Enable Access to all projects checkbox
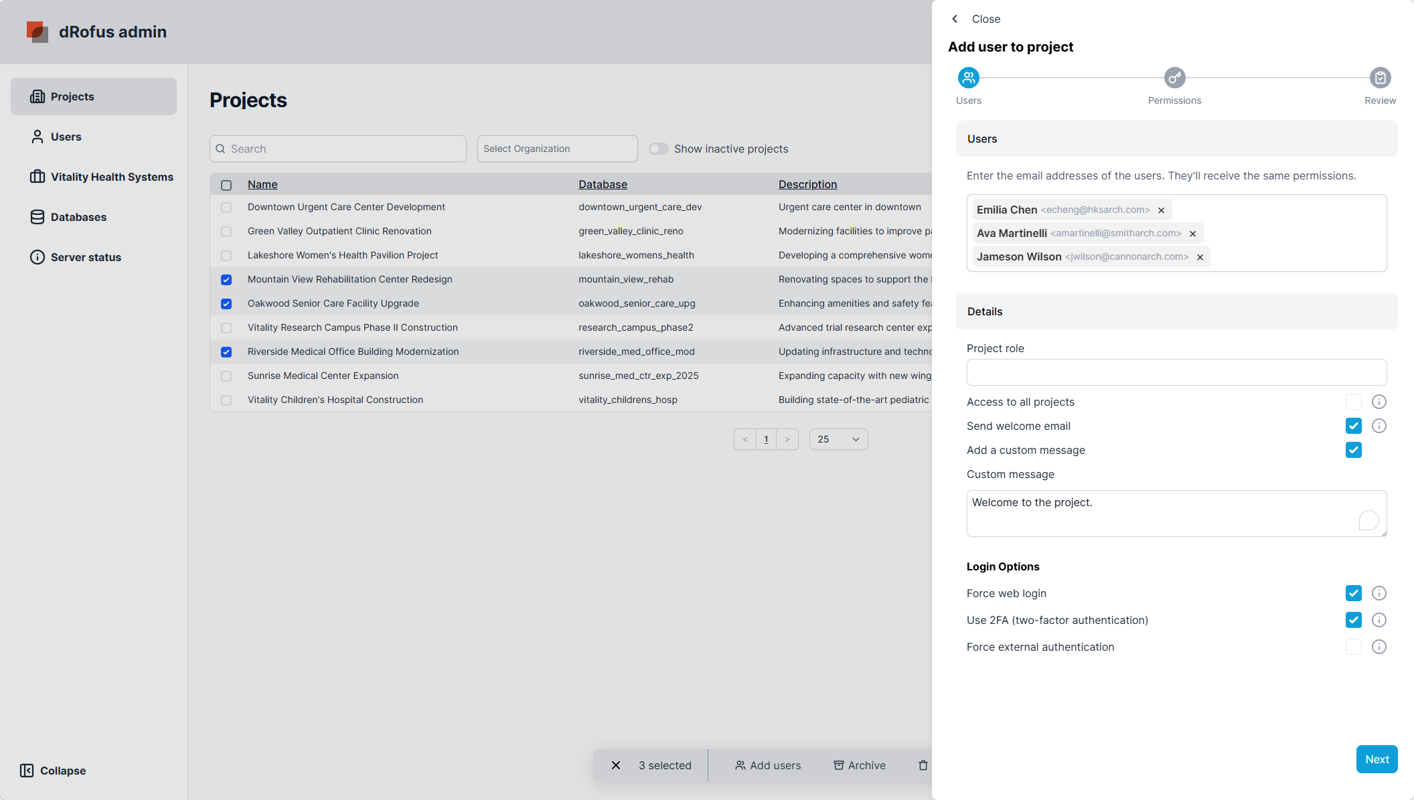The height and width of the screenshot is (800, 1414). tap(1354, 402)
